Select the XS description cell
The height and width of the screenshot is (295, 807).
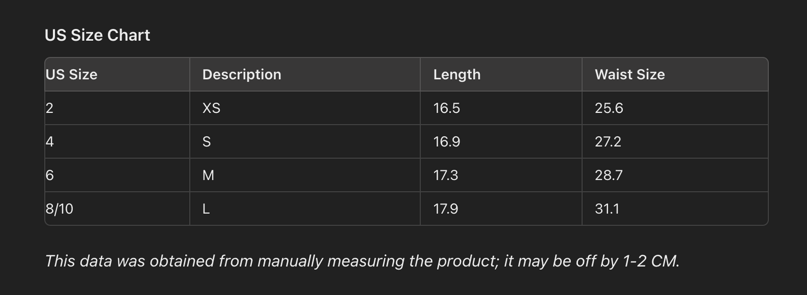(x=211, y=108)
